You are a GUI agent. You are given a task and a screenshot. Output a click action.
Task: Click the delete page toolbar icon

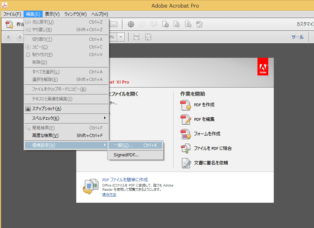[165, 24]
